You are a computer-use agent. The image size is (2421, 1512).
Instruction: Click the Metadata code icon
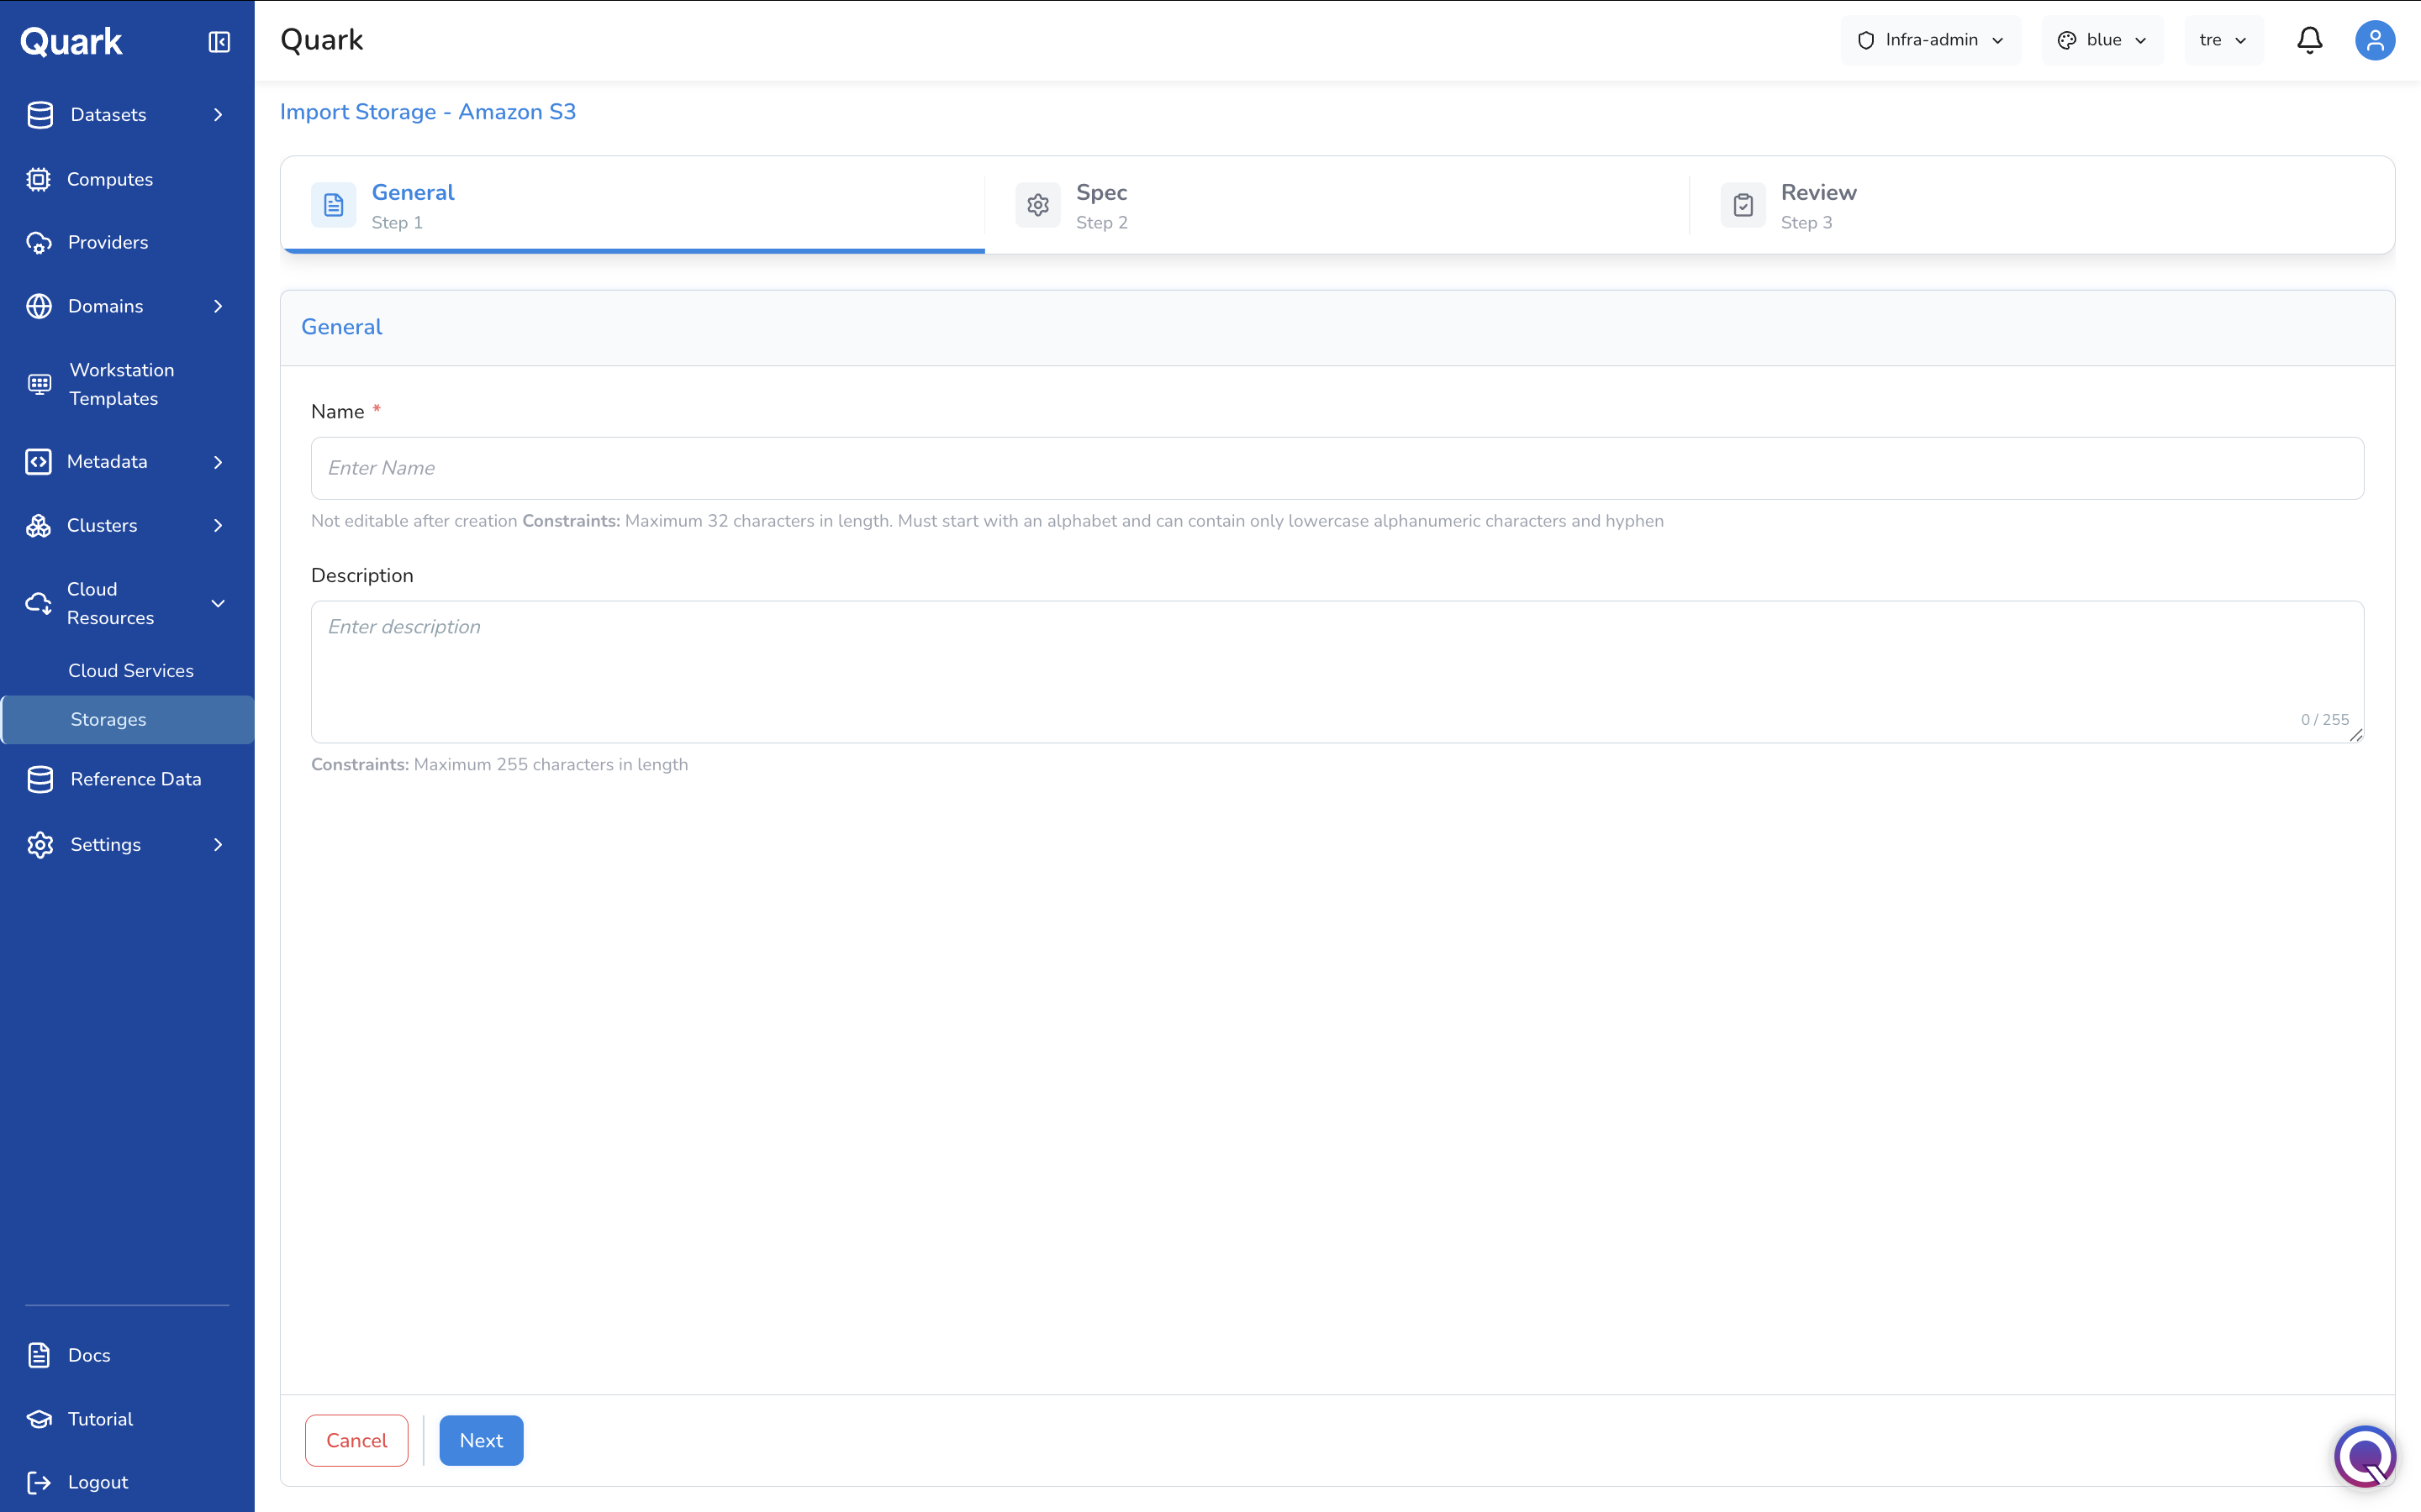tap(38, 462)
